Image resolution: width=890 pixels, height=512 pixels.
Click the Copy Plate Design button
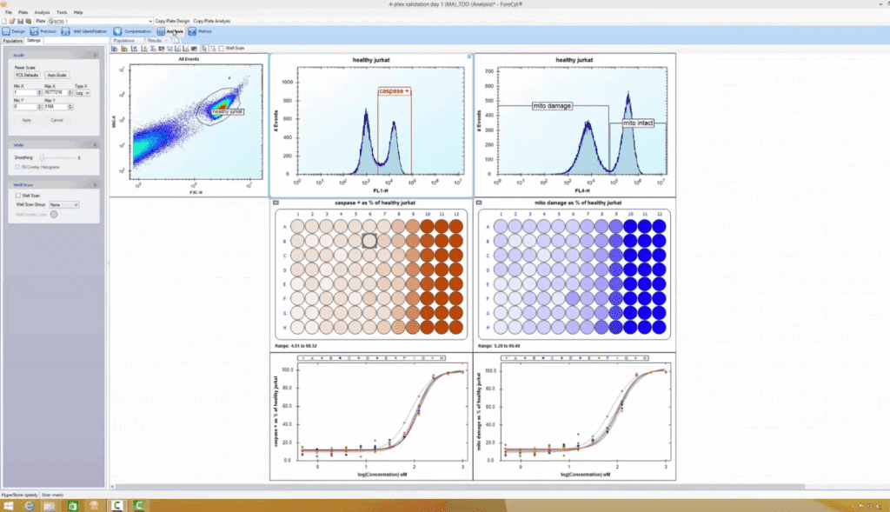click(173, 21)
